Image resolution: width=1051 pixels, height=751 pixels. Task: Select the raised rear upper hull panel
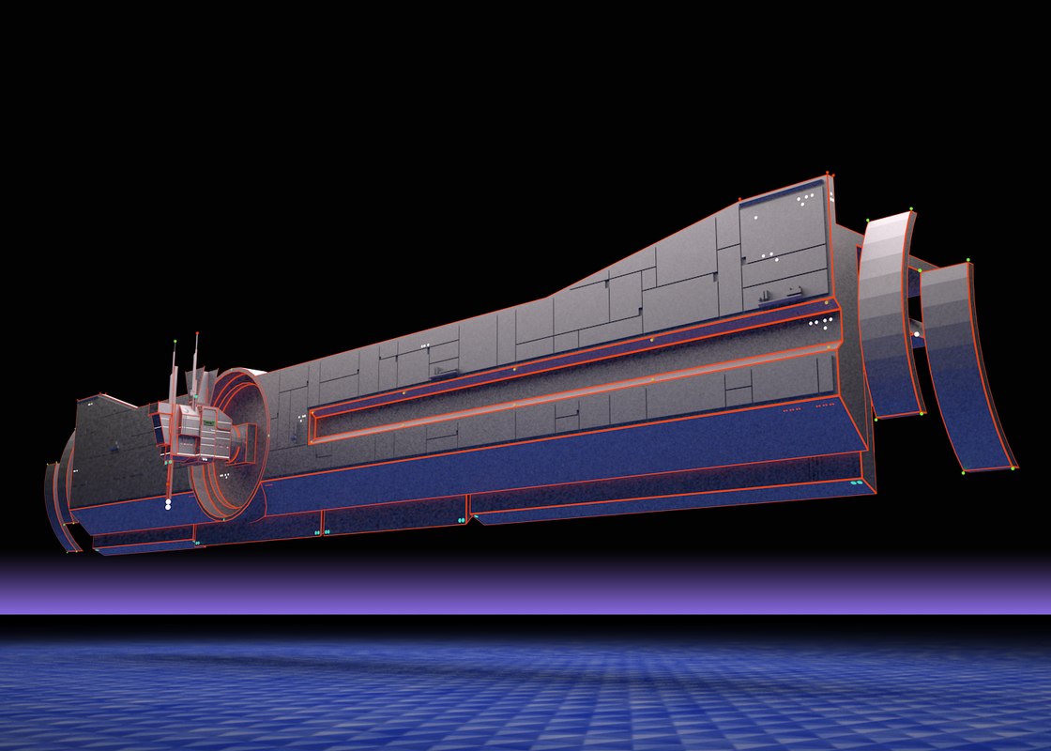coord(784,244)
